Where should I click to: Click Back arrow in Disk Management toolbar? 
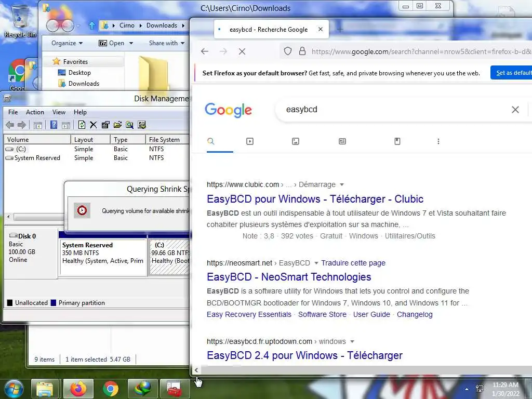click(10, 125)
